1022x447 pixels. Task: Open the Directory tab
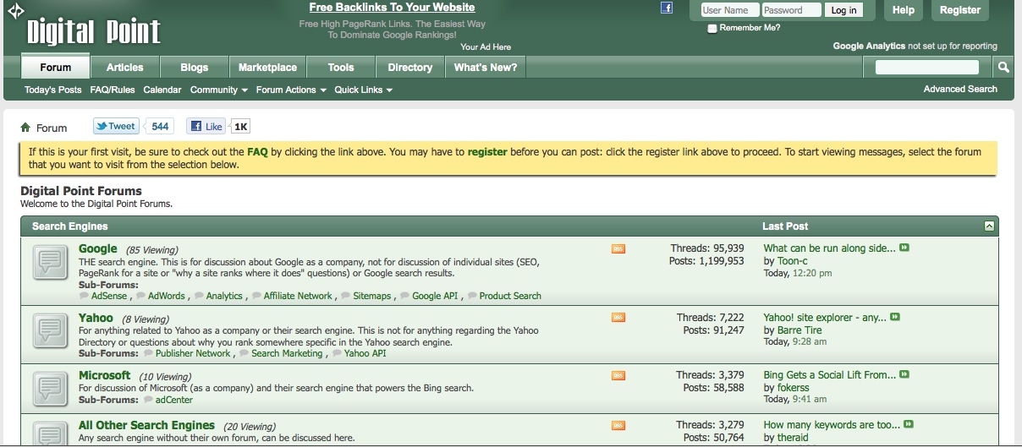pos(410,68)
